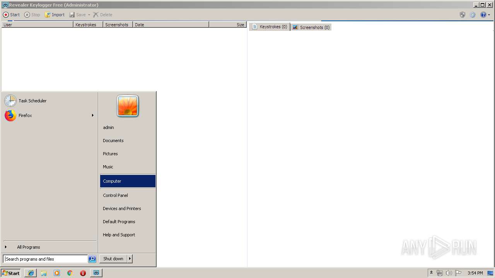Open the media player taskbar icon
Image resolution: width=495 pixels, height=278 pixels.
click(x=57, y=273)
